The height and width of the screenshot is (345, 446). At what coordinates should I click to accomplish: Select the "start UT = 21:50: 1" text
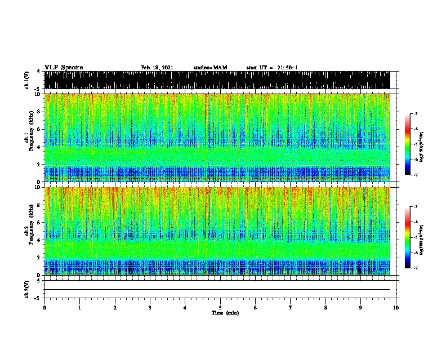click(x=272, y=68)
